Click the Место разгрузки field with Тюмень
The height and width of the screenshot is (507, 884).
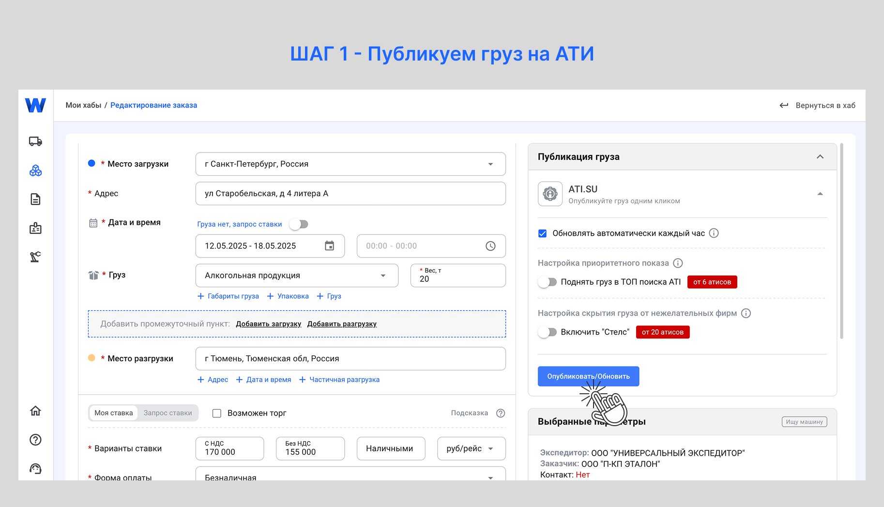(351, 359)
